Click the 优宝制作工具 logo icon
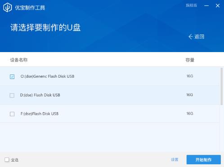The height and width of the screenshot is (167, 224). (x=8, y=8)
